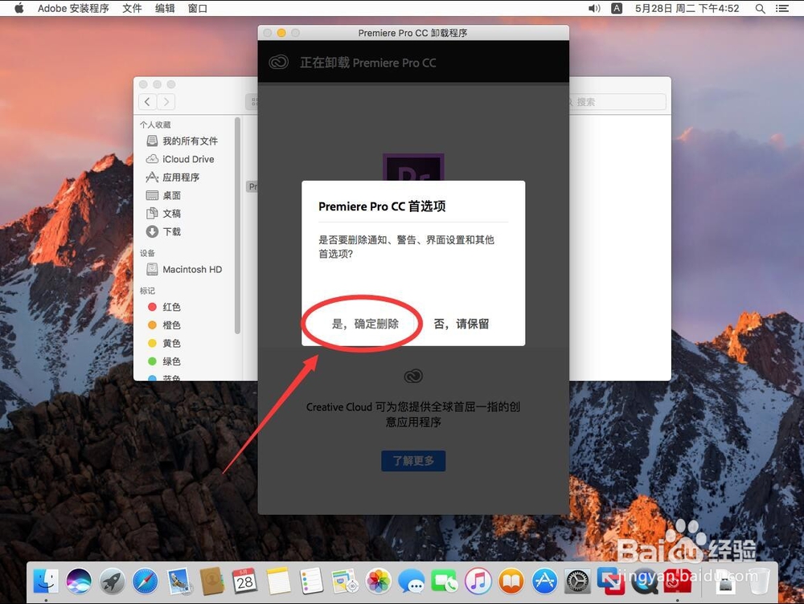Screen dimensions: 804x604
Task: Open Reminders from the Dock
Action: point(312,581)
